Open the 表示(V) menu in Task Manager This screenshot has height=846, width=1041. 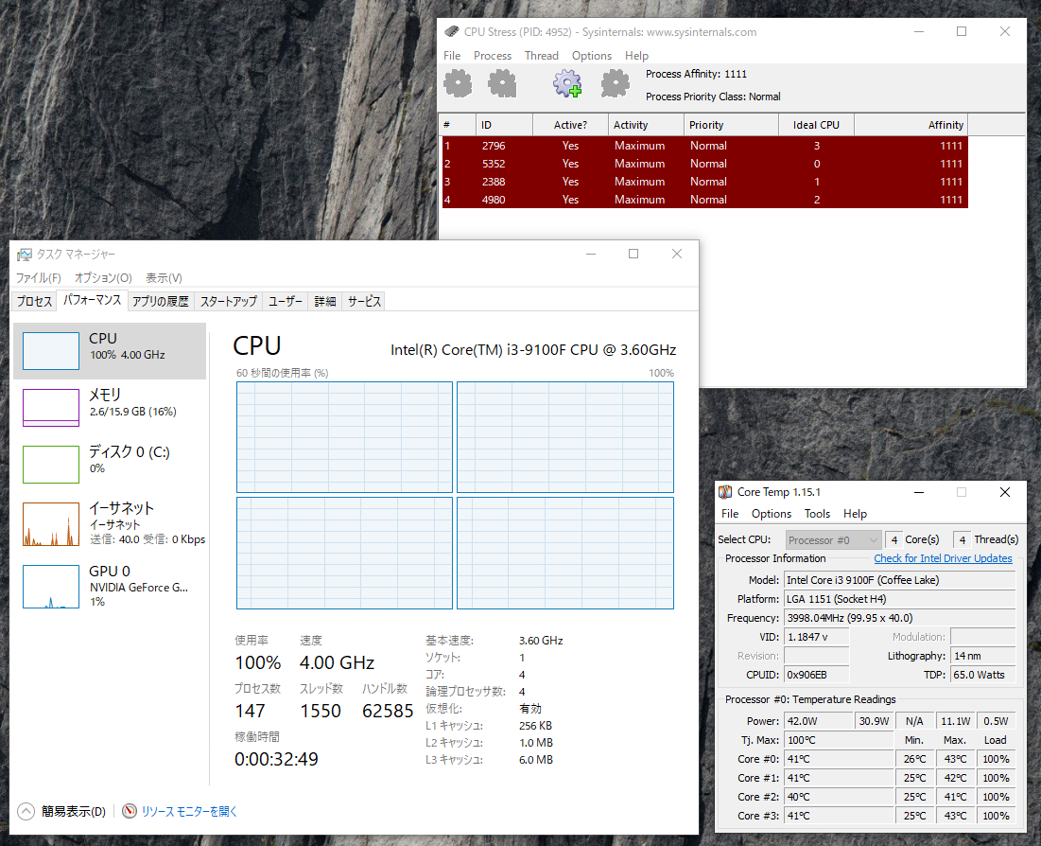pyautogui.click(x=164, y=278)
